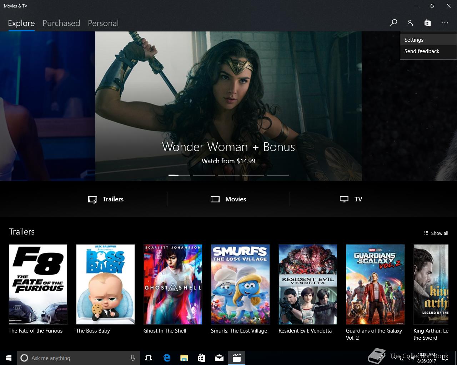This screenshot has height=365, width=457.
Task: Click the Movies & TV taskbar icon
Action: [x=237, y=358]
